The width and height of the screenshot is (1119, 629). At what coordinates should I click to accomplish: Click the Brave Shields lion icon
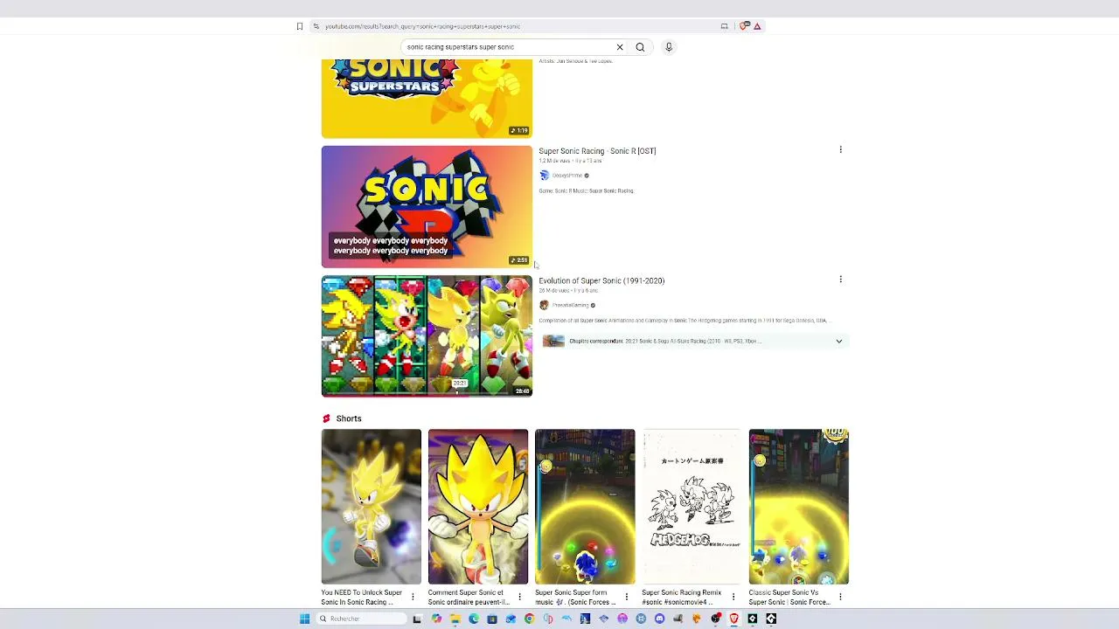pos(744,26)
